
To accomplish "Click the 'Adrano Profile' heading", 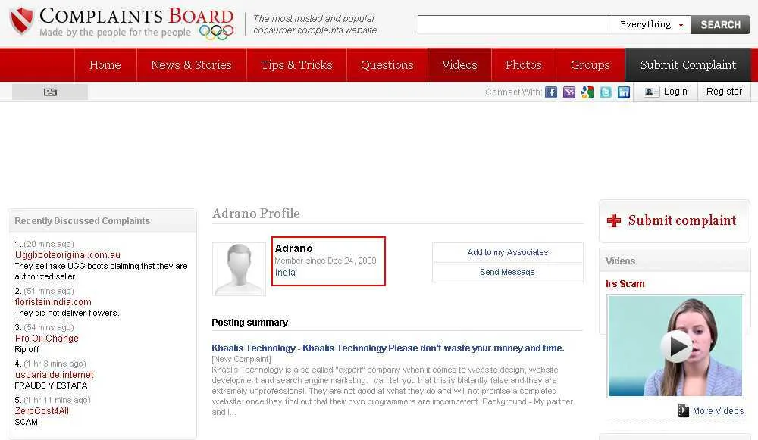I will coord(255,213).
